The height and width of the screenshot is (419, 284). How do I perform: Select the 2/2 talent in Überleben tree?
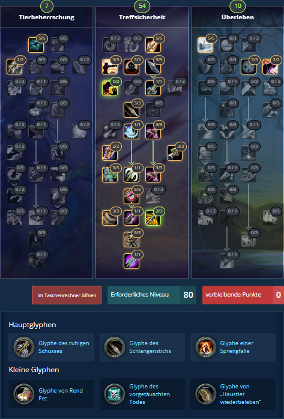click(270, 67)
